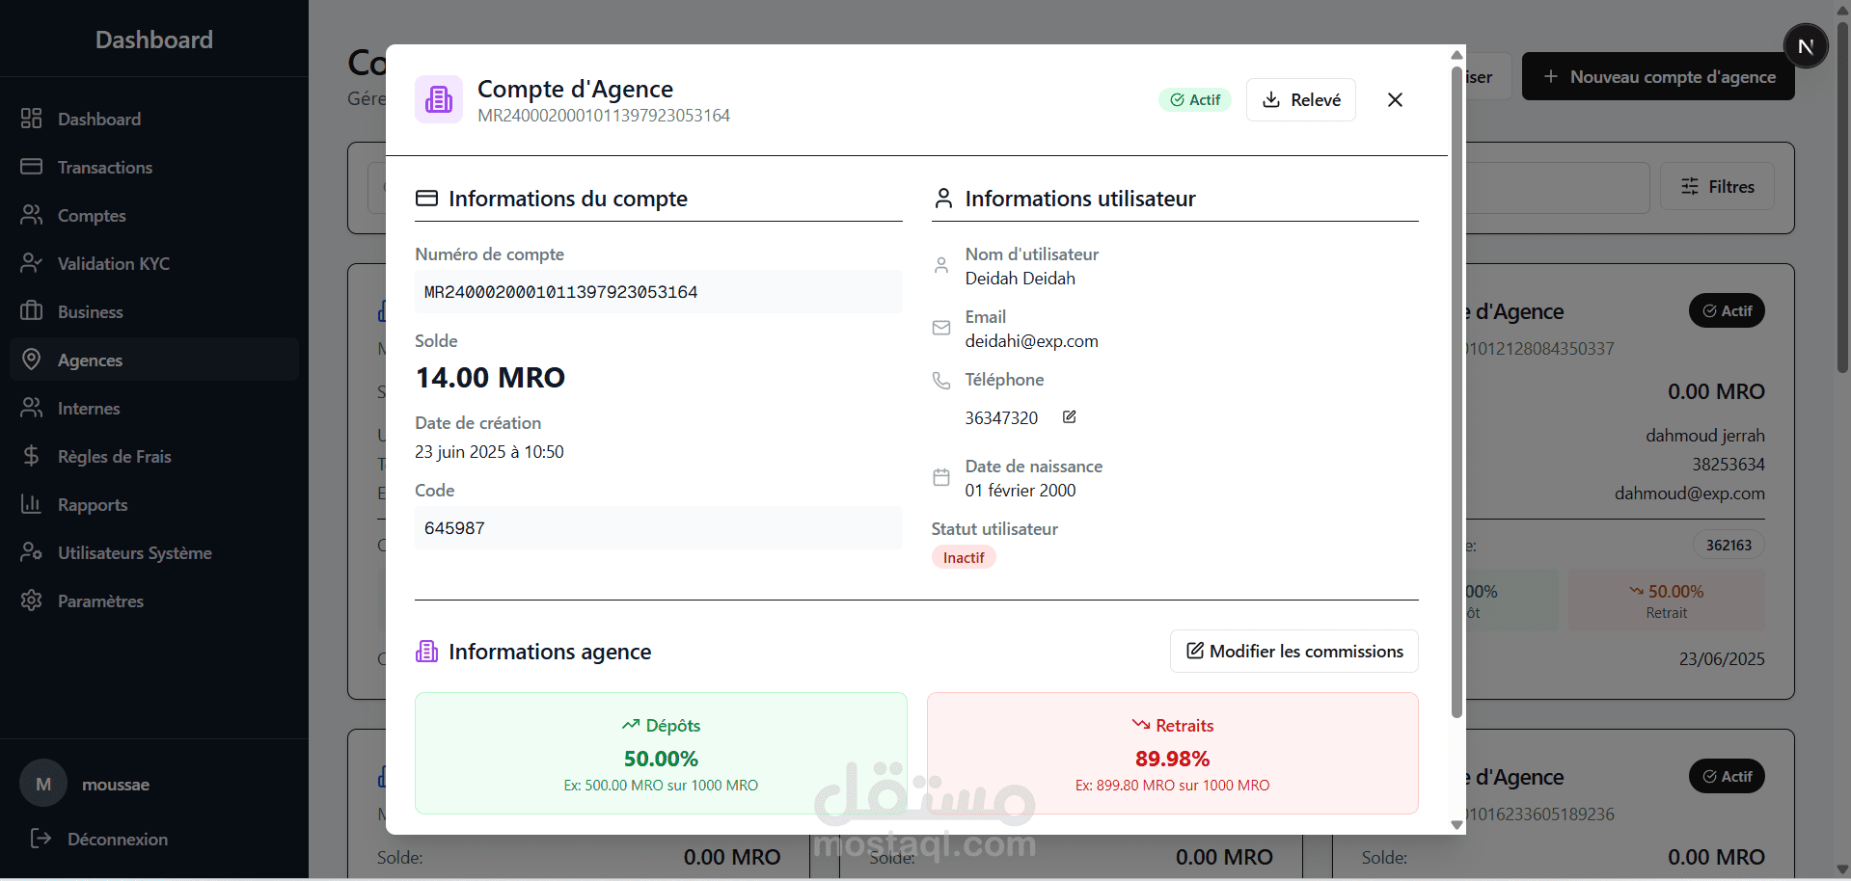
Task: Click Modifier les commissions button
Action: click(1293, 651)
